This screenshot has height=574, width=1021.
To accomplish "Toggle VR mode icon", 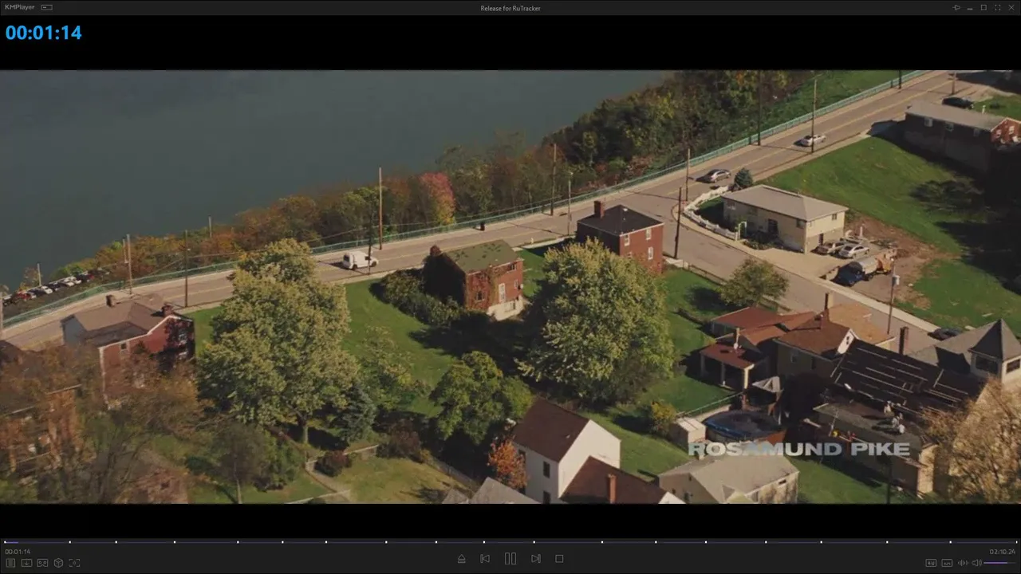I will coord(42,563).
